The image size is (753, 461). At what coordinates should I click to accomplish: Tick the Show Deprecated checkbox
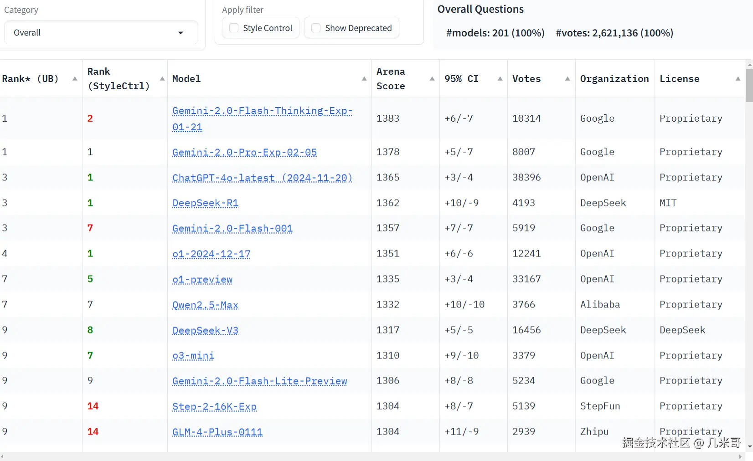[x=316, y=28]
